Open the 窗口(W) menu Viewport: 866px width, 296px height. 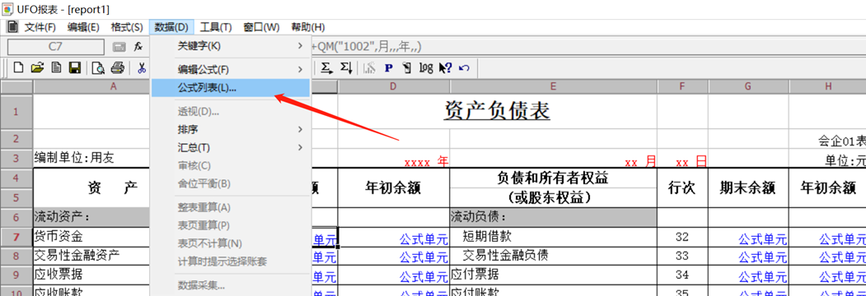[x=261, y=27]
